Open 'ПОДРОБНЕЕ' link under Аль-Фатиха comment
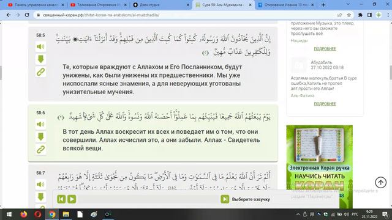The image size is (392, 220). [325, 103]
